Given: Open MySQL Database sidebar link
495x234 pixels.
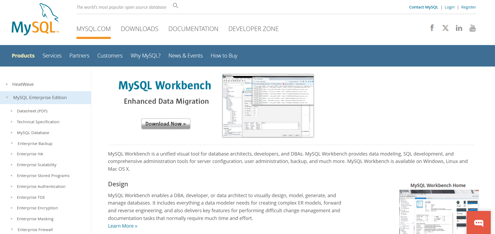Looking at the screenshot, I should 33,133.
